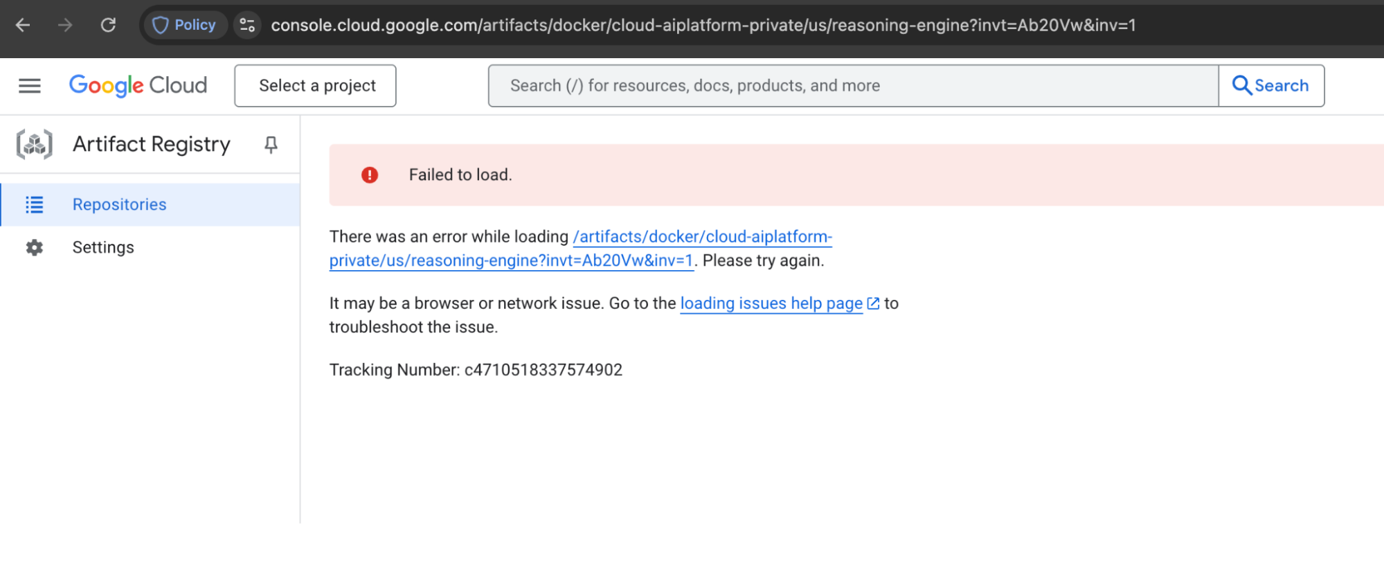
Task: Click the external link icon on help page link
Action: pos(872,303)
